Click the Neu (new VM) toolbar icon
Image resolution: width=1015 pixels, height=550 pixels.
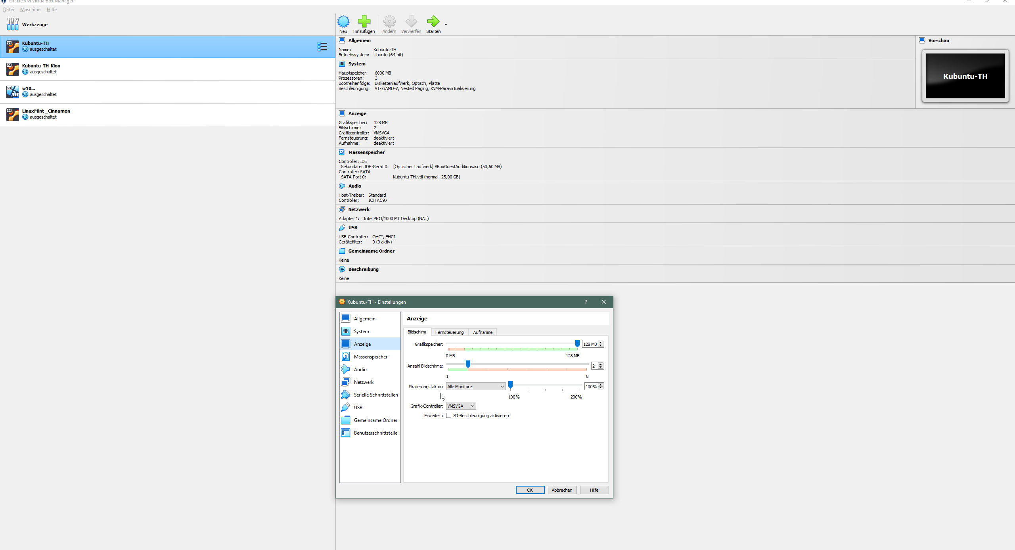343,21
